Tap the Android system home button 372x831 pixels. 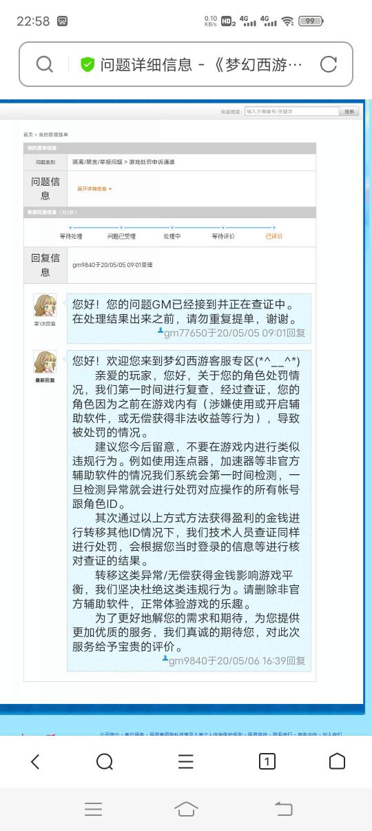[x=186, y=808]
